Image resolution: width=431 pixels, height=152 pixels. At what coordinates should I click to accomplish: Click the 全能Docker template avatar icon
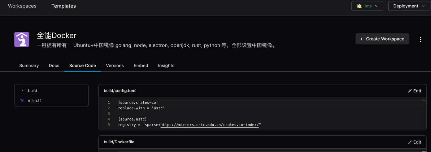22,39
